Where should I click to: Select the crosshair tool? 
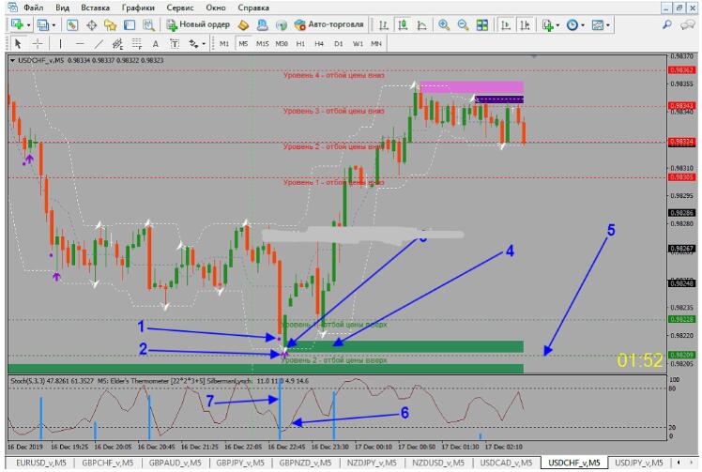tap(38, 44)
